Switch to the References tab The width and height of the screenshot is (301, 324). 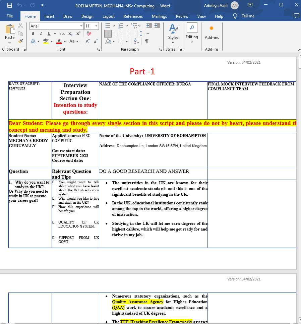pos(133,16)
